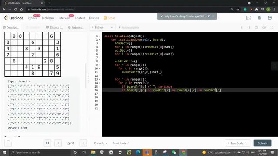
Task: Click the taskbar search box
Action: point(40,152)
